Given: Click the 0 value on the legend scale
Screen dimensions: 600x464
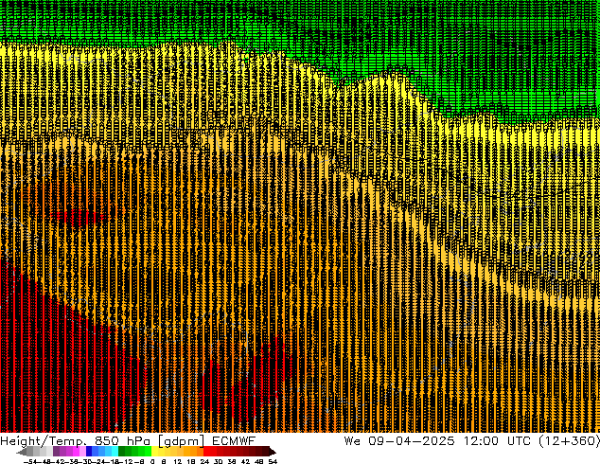Looking at the screenshot, I should coord(152,460).
